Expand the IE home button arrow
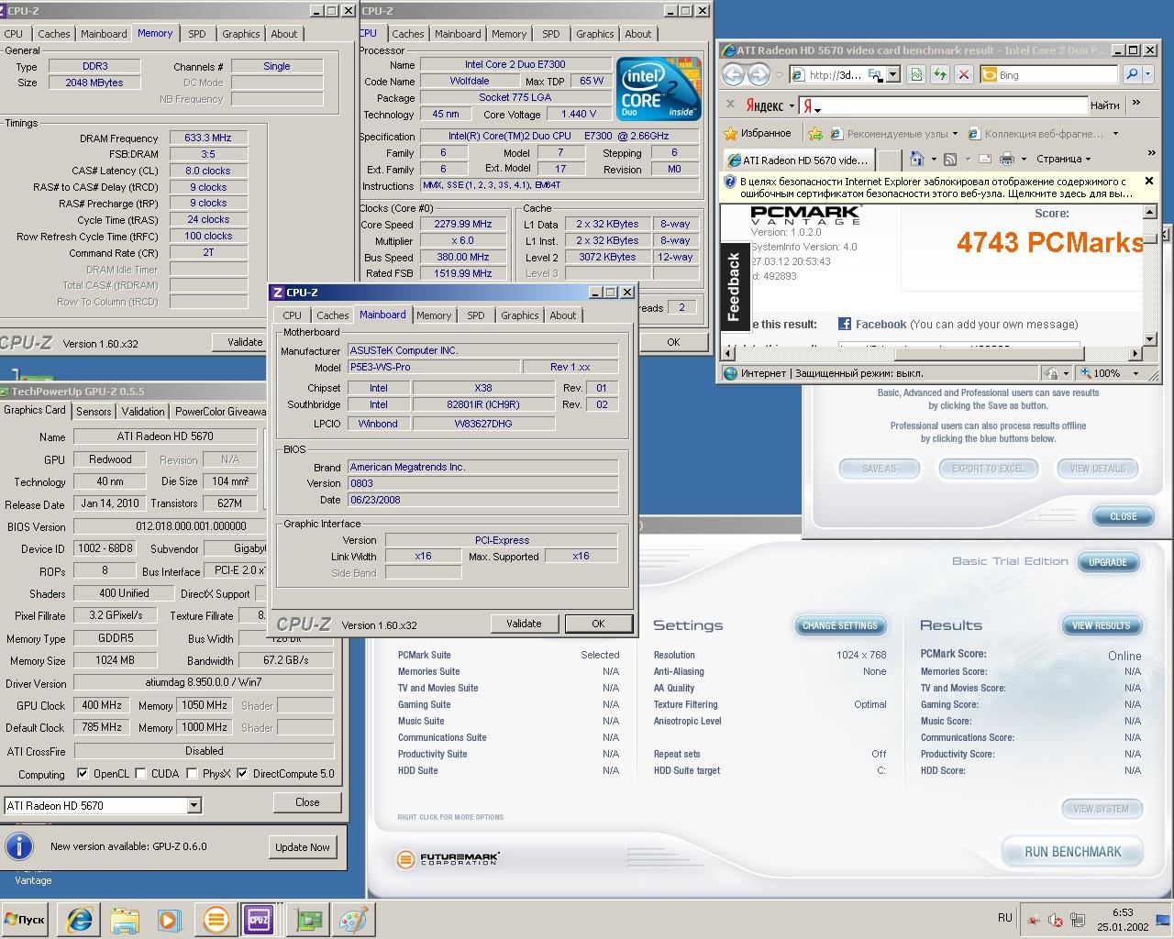 tap(933, 160)
